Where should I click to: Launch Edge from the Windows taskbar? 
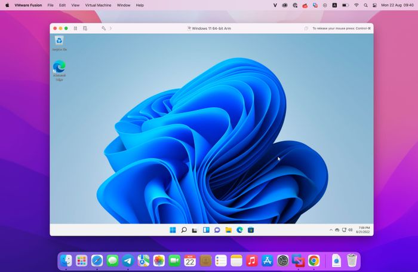point(239,230)
